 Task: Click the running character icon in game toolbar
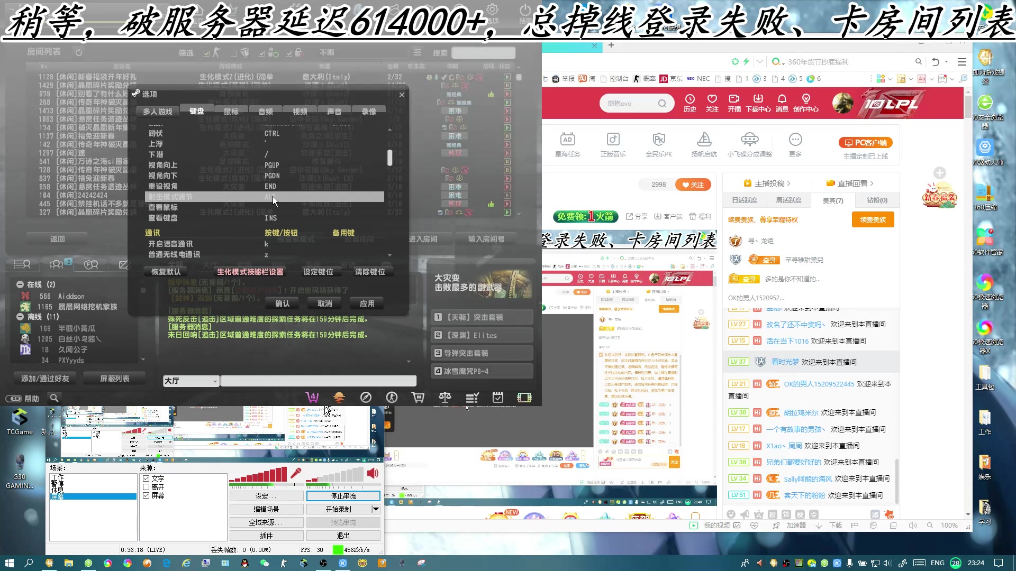point(392,397)
